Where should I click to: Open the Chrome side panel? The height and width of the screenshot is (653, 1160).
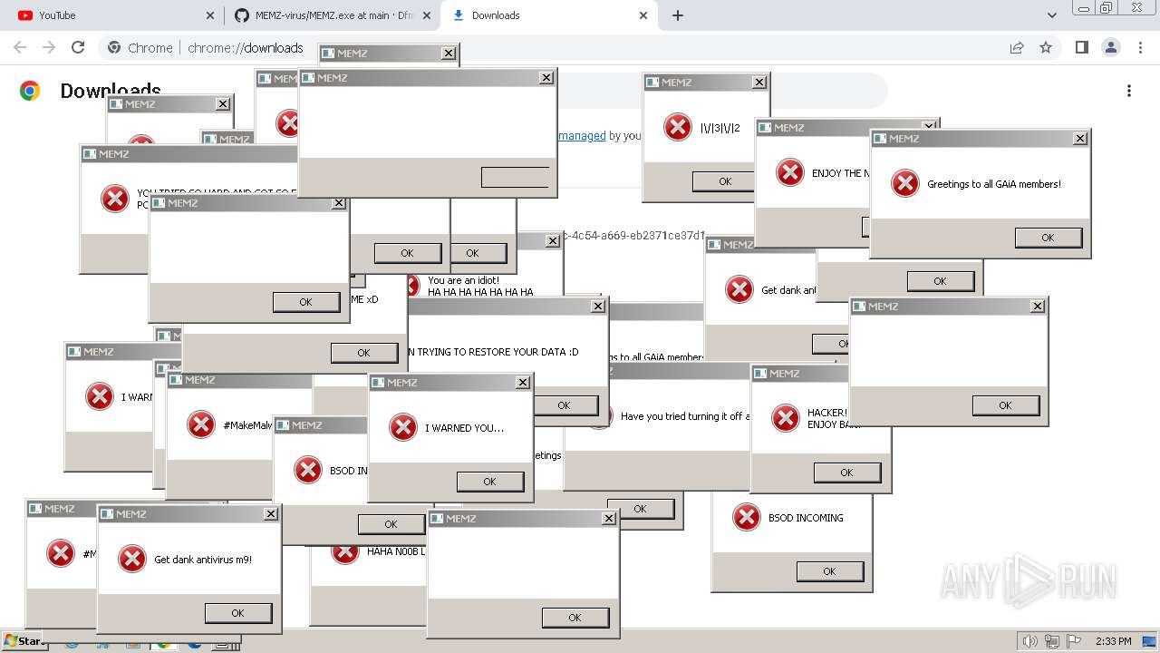coord(1081,47)
